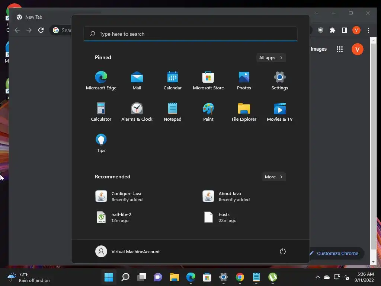Open the Images link on Google page
The image size is (381, 286).
pyautogui.click(x=318, y=49)
